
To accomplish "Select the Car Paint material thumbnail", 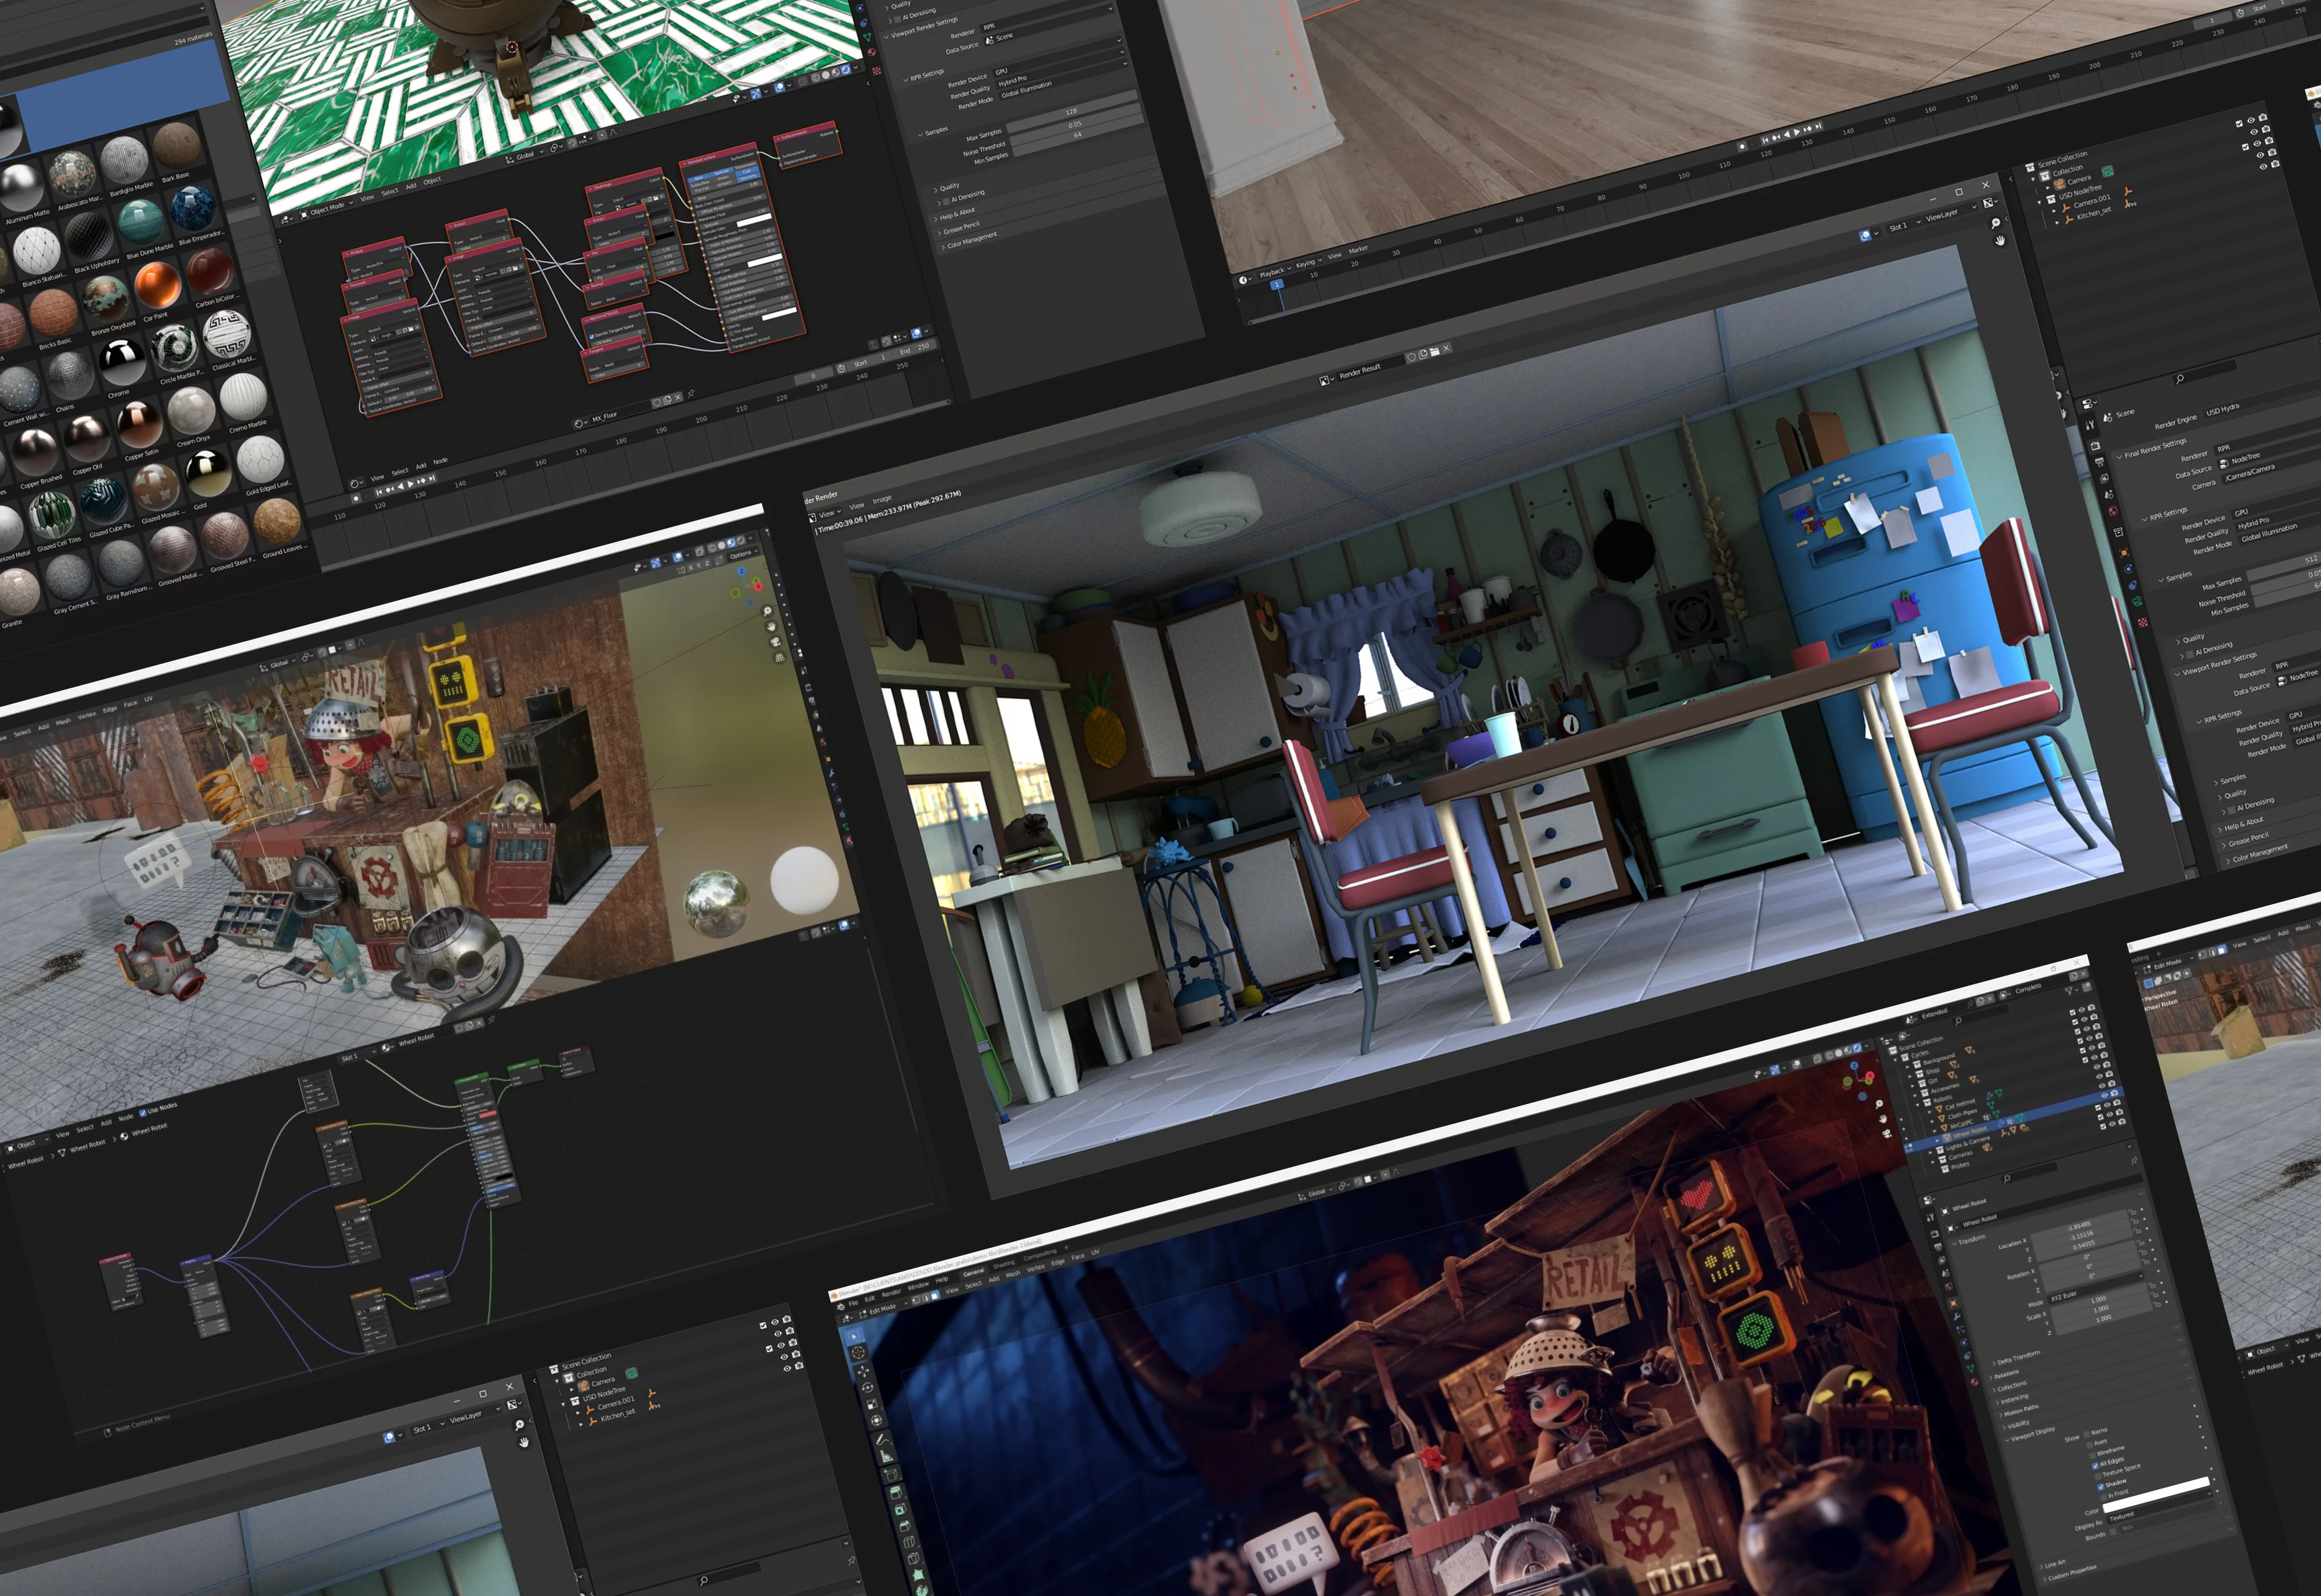I will tap(158, 285).
